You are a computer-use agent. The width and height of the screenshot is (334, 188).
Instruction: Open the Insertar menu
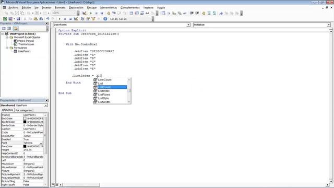pyautogui.click(x=46, y=8)
